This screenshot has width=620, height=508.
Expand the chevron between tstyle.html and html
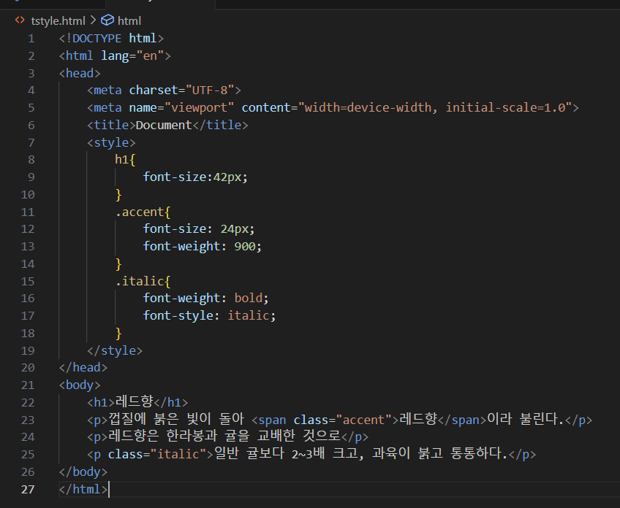coord(95,20)
